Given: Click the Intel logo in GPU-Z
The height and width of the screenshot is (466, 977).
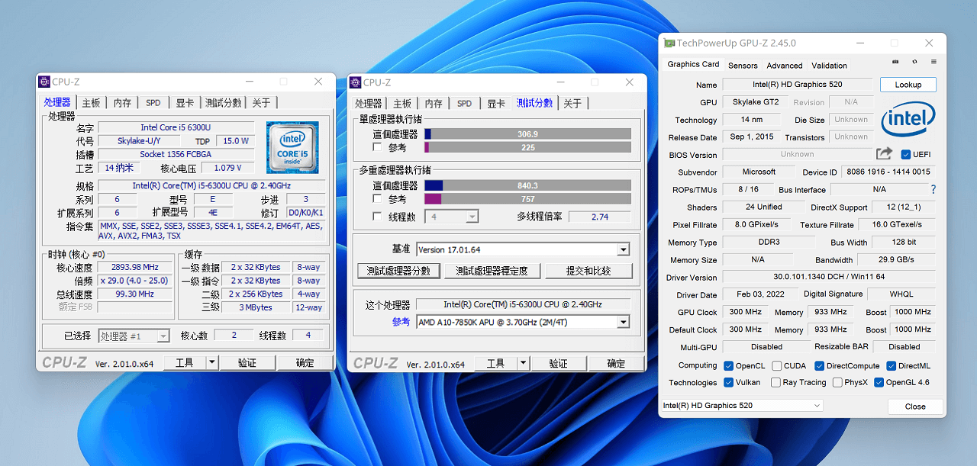Looking at the screenshot, I should click(x=908, y=120).
